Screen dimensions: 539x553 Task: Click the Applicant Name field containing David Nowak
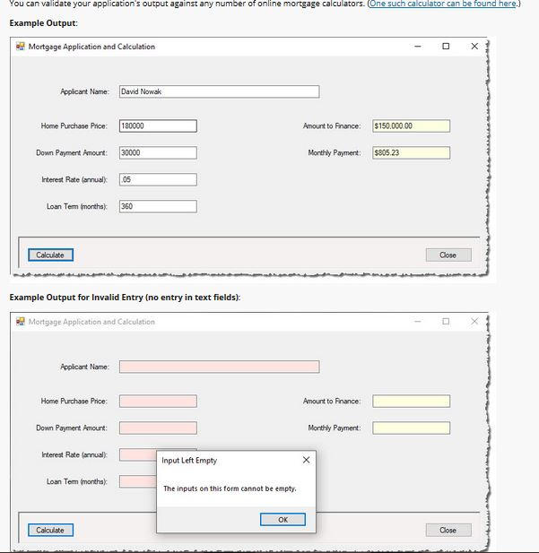click(219, 91)
